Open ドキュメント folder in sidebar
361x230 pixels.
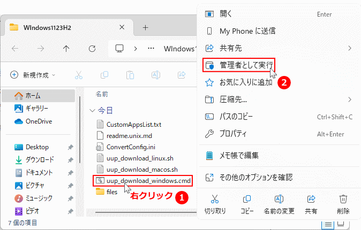point(38,173)
